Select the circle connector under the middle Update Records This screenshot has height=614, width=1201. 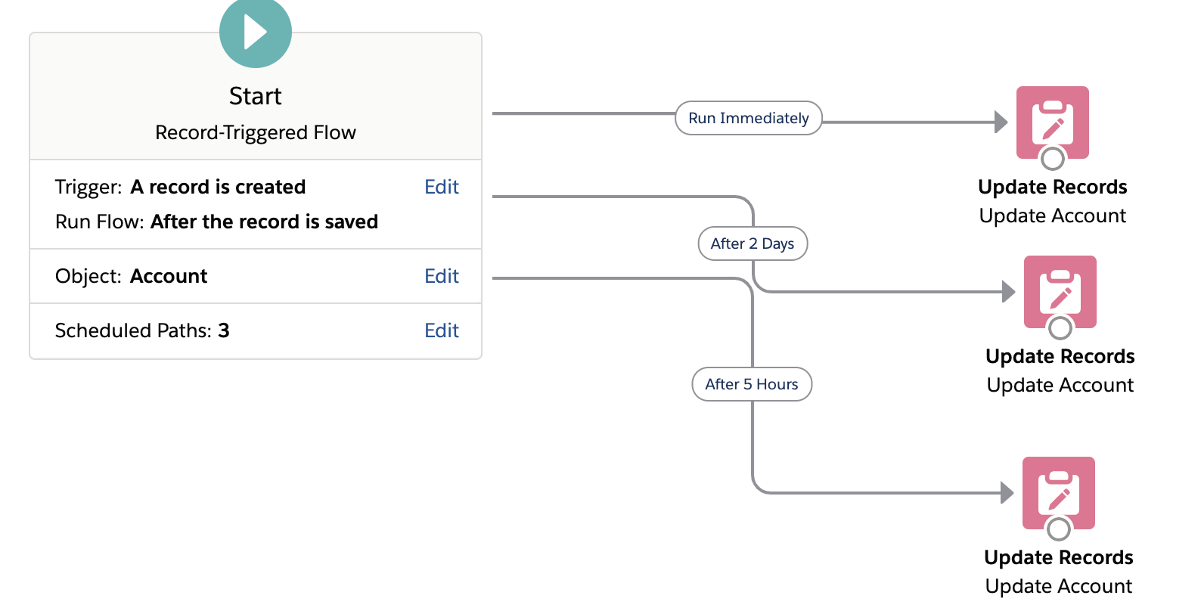(1060, 329)
